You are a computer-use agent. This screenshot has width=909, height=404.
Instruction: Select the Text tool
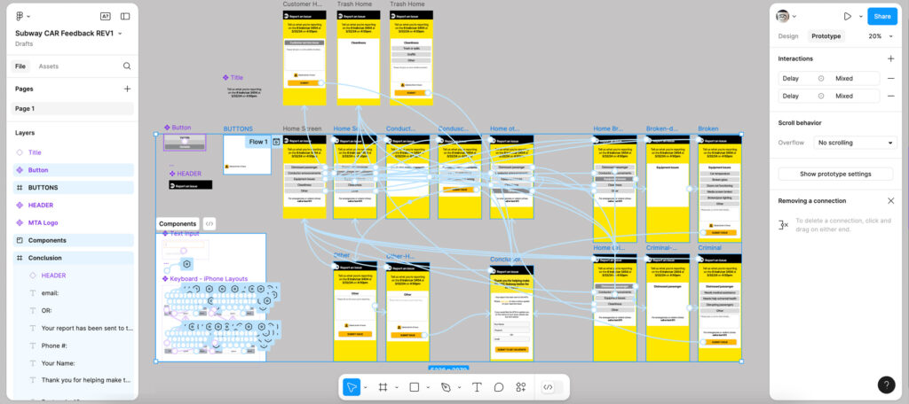click(477, 387)
